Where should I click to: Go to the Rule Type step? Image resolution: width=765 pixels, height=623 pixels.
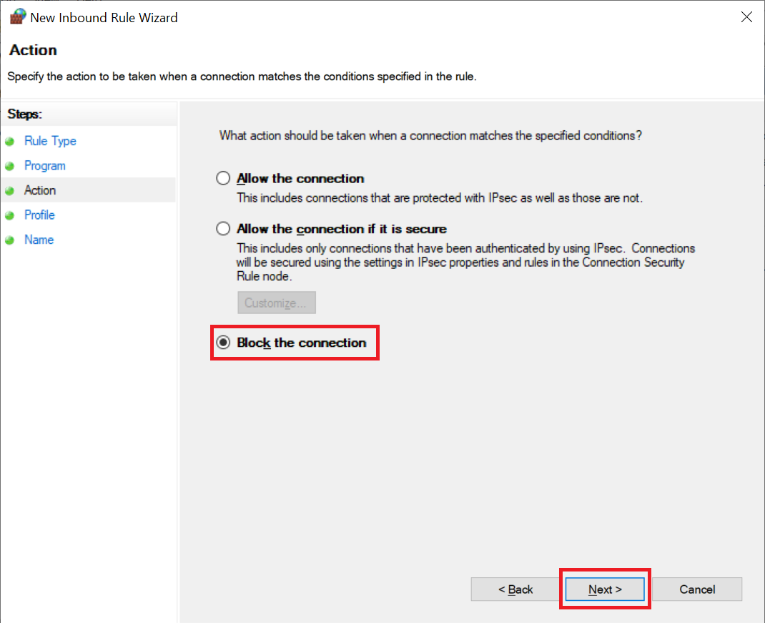tap(50, 141)
